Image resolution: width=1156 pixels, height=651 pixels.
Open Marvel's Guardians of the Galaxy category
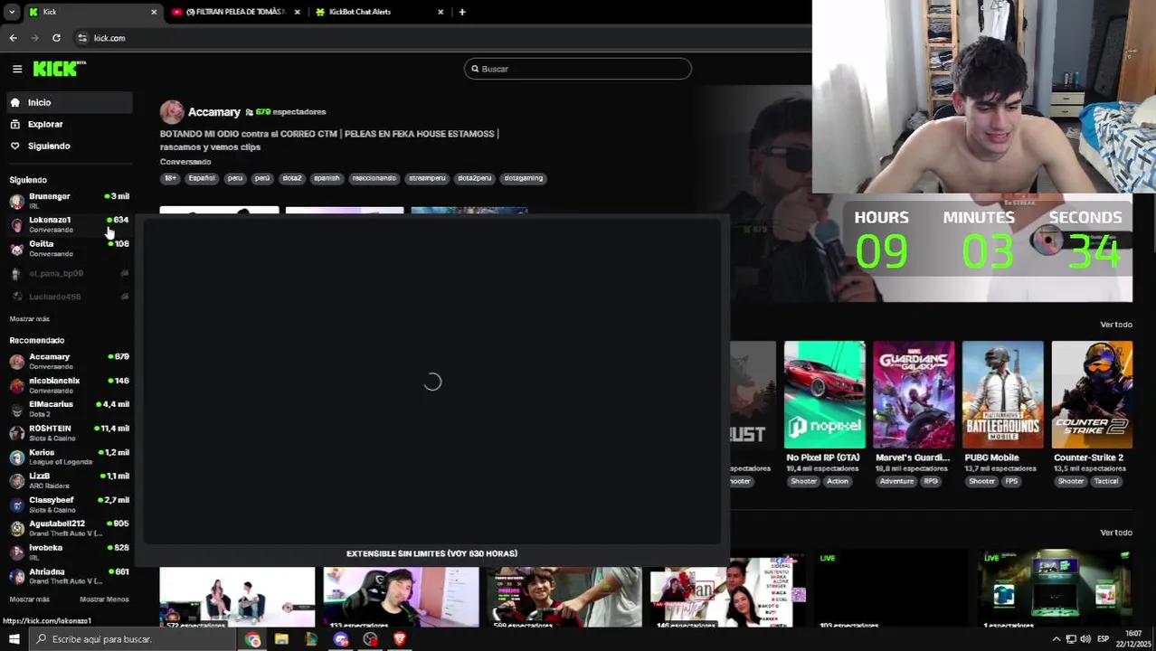pyautogui.click(x=913, y=394)
